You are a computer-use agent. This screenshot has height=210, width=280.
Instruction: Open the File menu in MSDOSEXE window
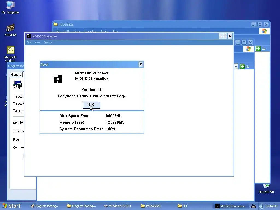[x=58, y=31]
